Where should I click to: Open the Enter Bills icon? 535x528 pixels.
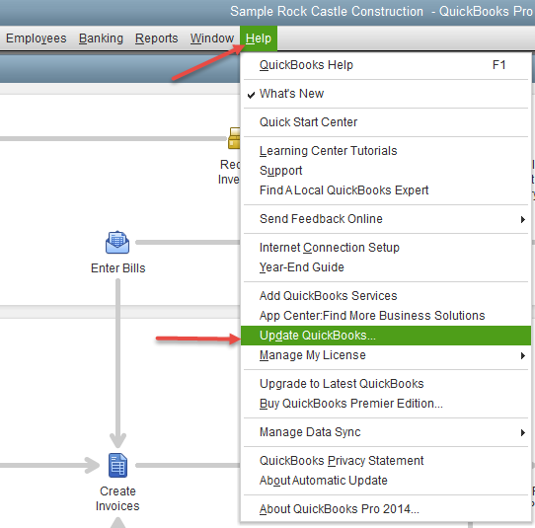pyautogui.click(x=117, y=242)
